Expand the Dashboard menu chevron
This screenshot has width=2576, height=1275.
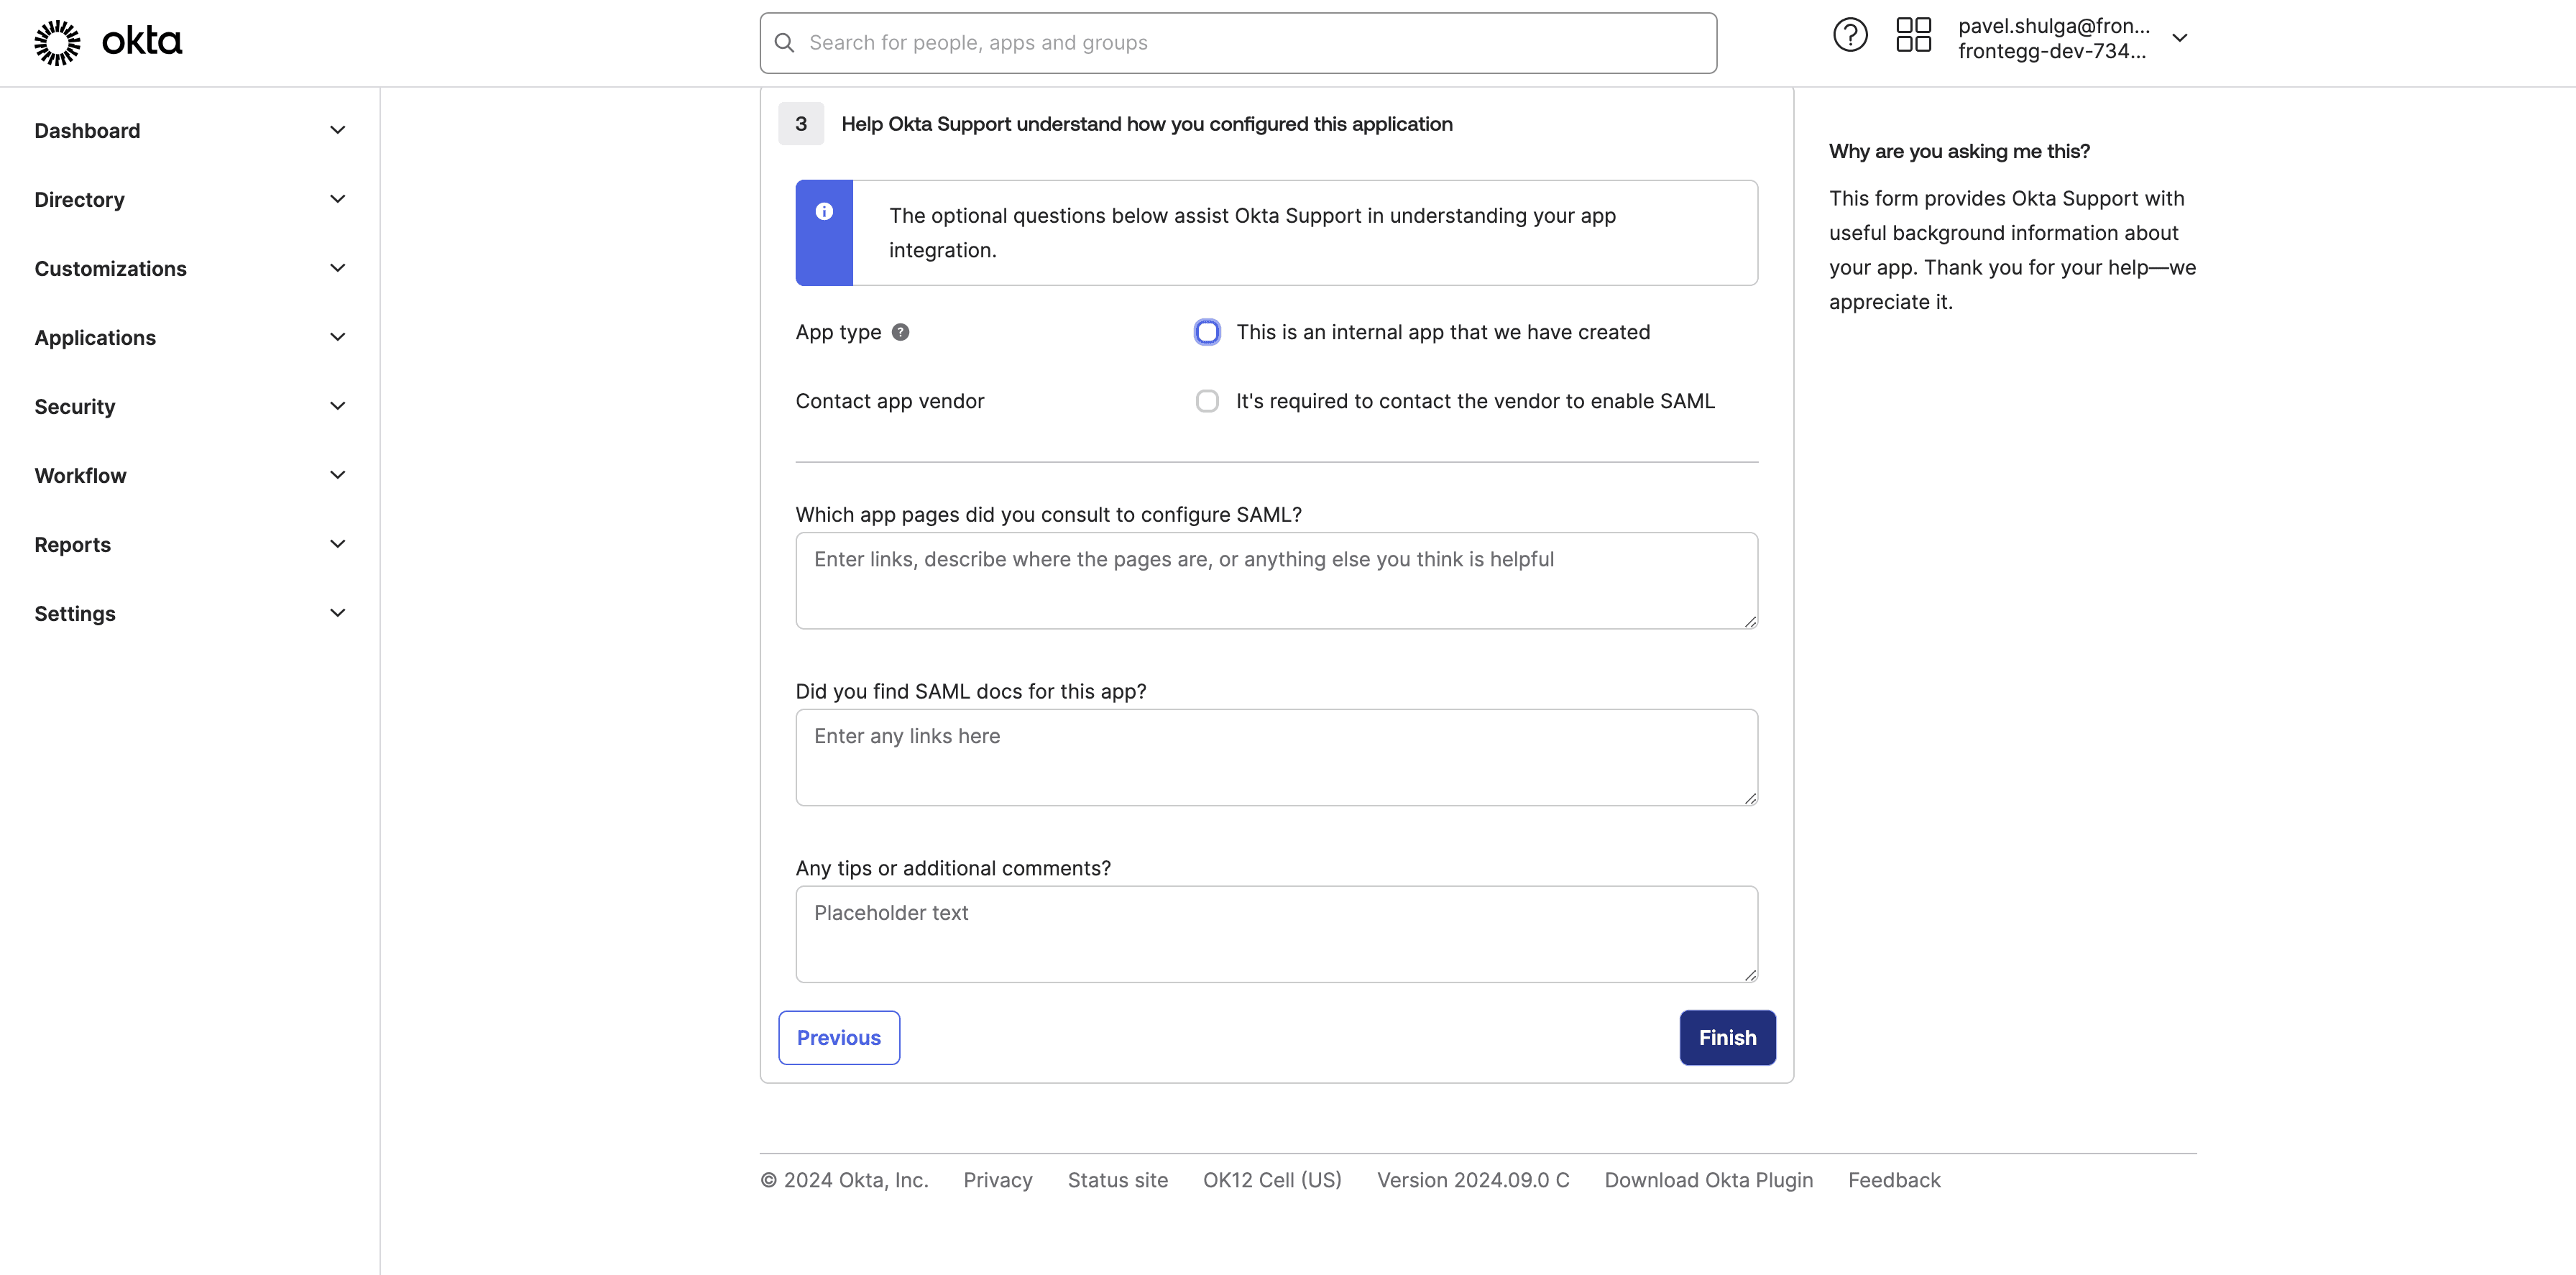[x=338, y=130]
